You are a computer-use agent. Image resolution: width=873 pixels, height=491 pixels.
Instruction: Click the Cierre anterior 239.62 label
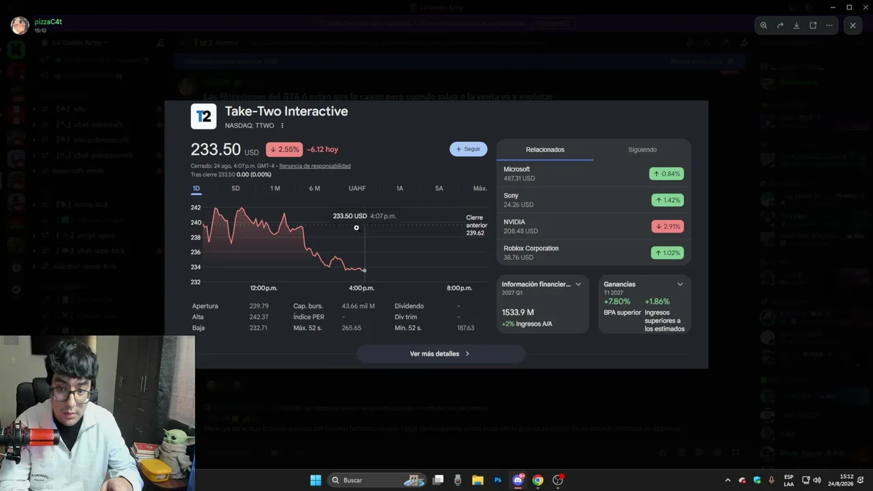475,225
